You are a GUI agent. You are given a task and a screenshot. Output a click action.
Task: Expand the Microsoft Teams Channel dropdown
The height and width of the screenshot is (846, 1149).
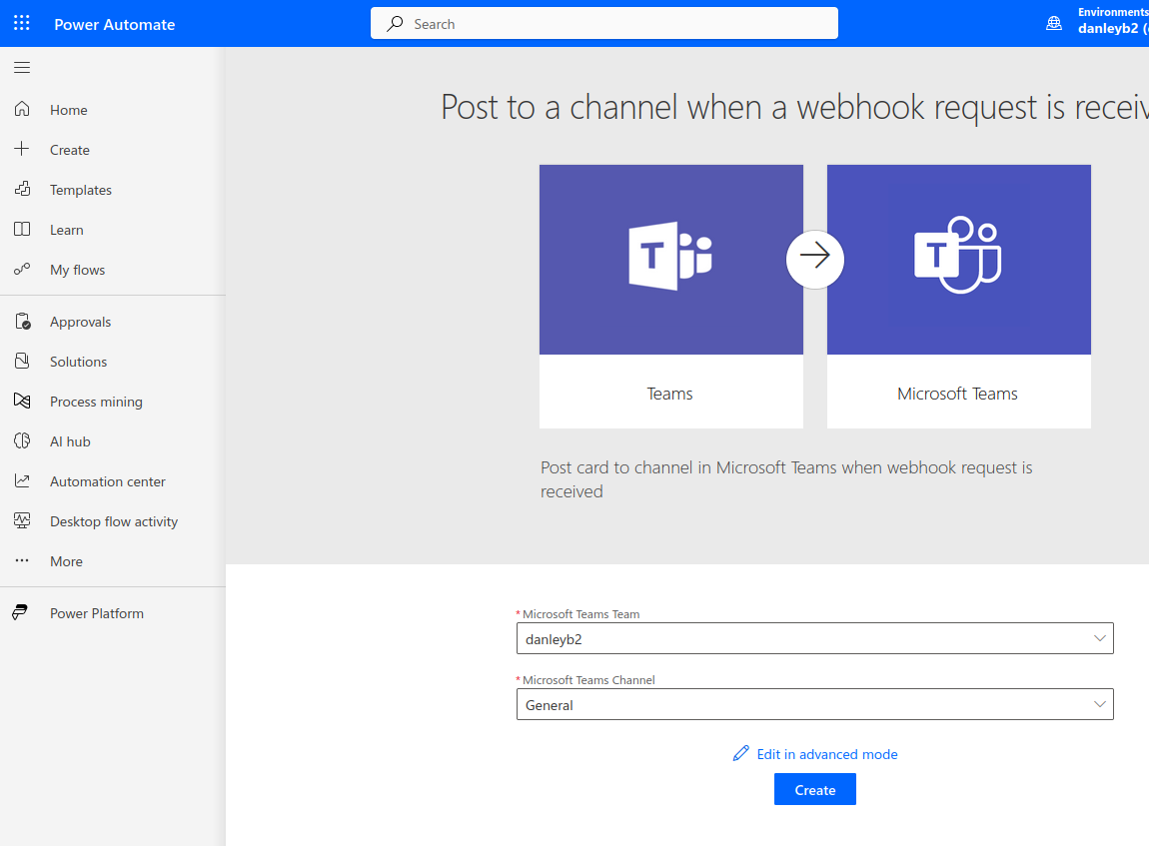tap(1099, 704)
